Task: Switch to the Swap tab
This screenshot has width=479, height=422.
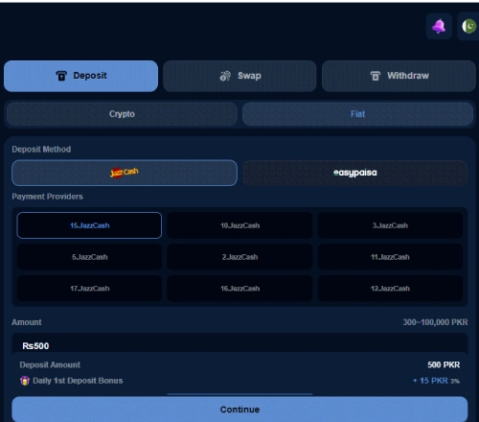Action: (x=239, y=76)
